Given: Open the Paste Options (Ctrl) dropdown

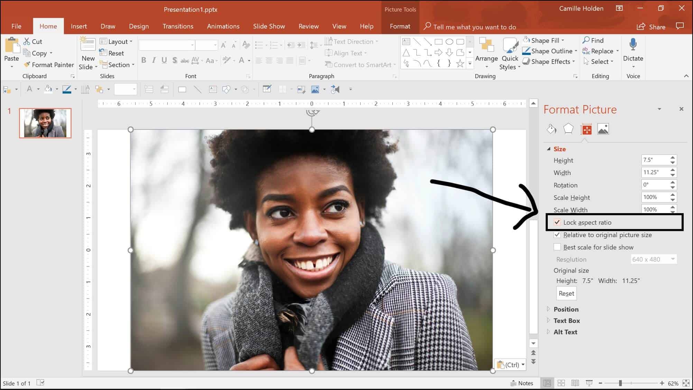Looking at the screenshot, I should (x=511, y=364).
